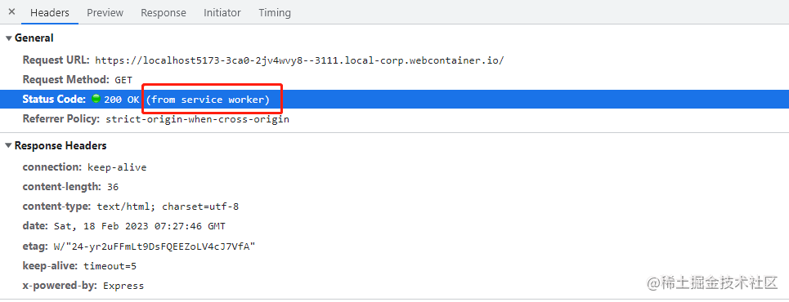
Task: Select the etag header value
Action: click(154, 246)
